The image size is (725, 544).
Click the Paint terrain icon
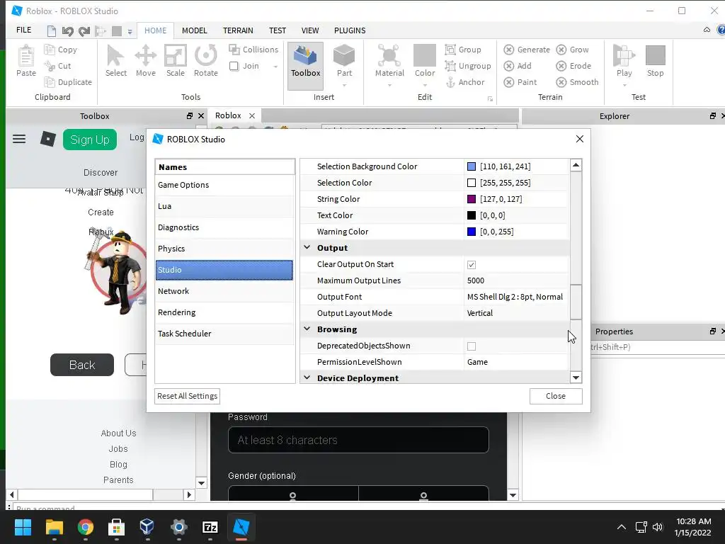click(x=508, y=82)
